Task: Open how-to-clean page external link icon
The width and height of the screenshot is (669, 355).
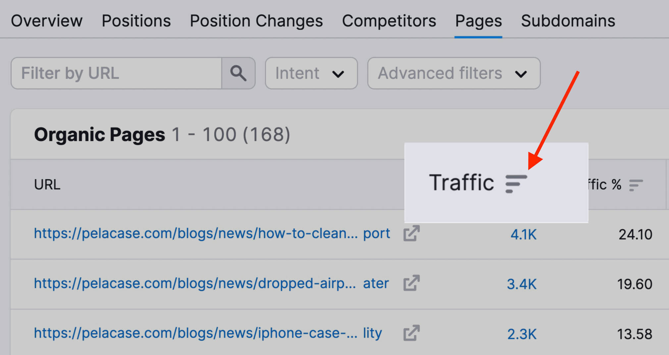Action: pyautogui.click(x=411, y=233)
